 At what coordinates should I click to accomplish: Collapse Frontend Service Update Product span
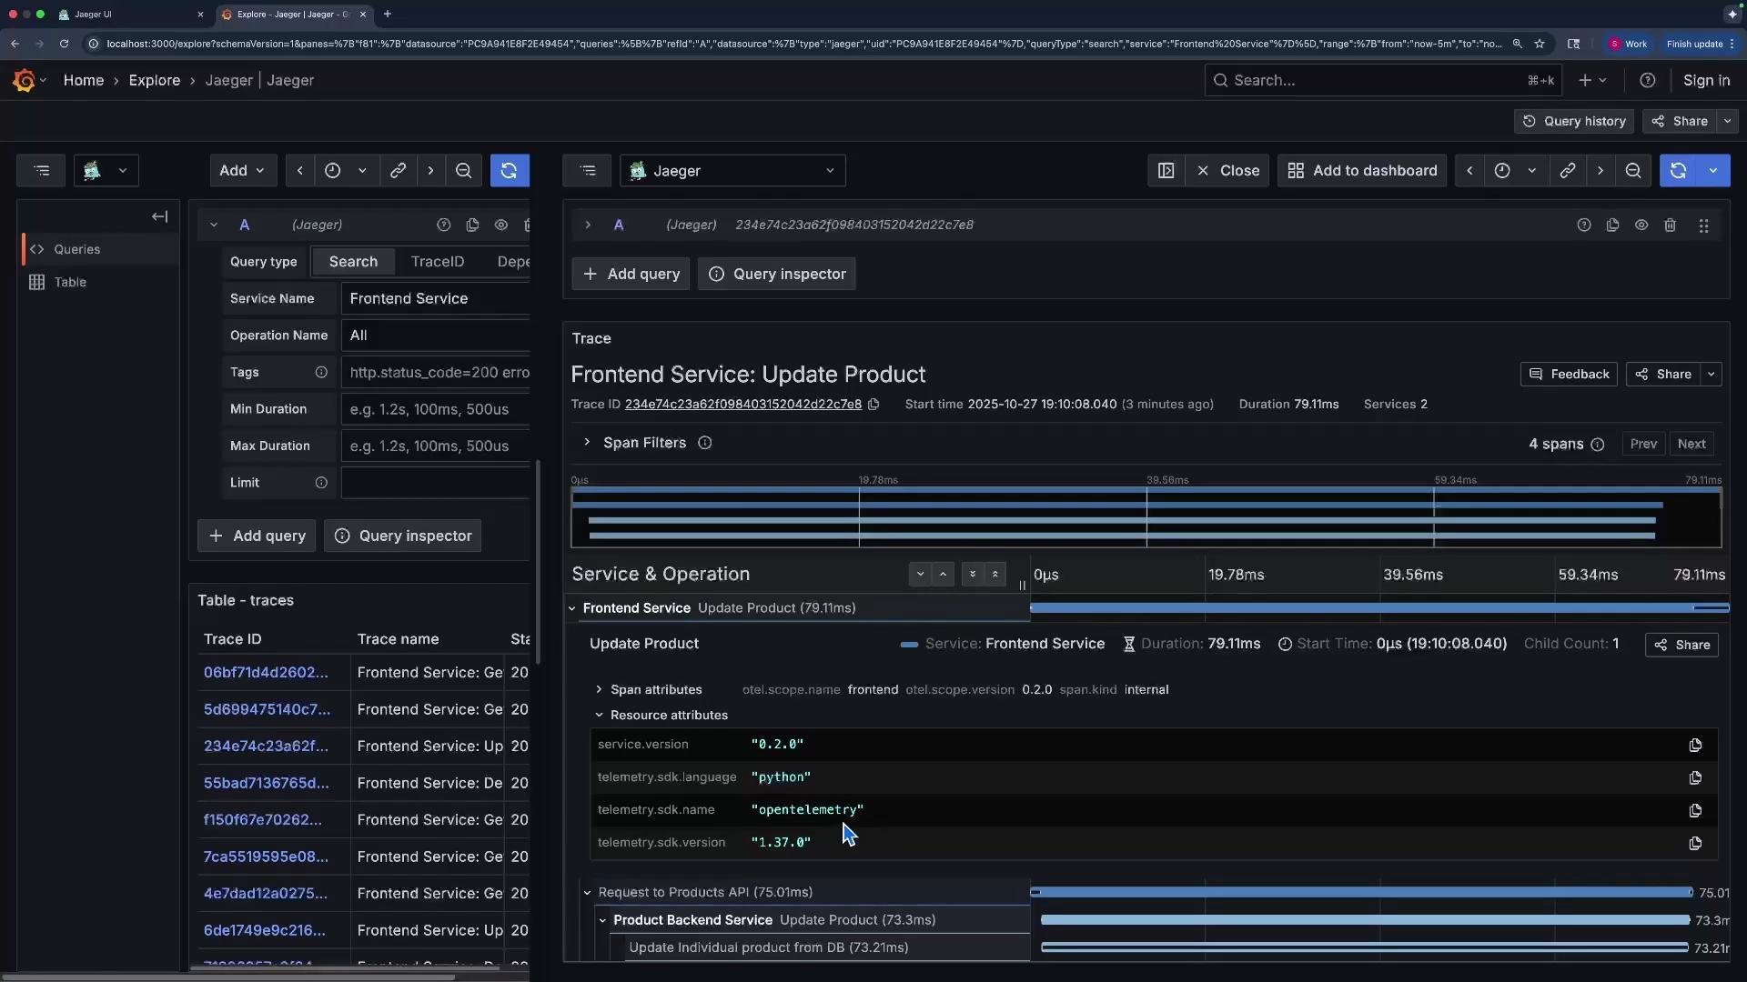click(572, 608)
